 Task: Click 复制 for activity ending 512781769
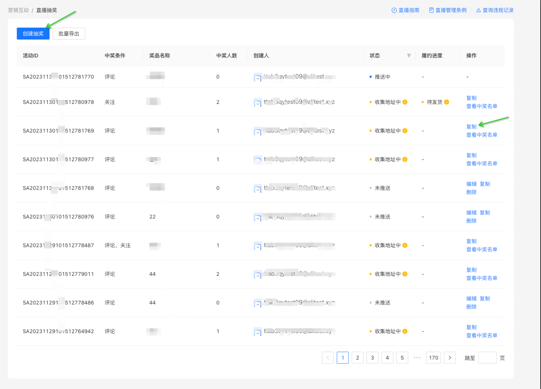tap(472, 126)
